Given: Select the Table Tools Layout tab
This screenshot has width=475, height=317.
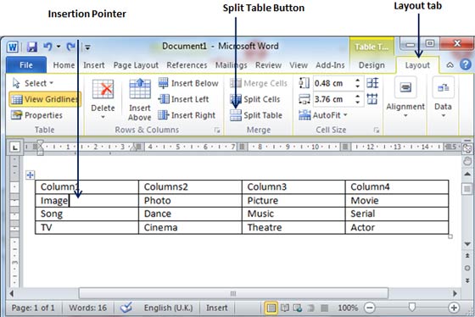Looking at the screenshot, I should pos(417,65).
